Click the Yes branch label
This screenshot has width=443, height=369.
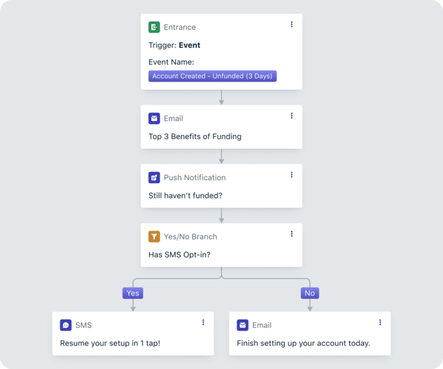(x=133, y=293)
